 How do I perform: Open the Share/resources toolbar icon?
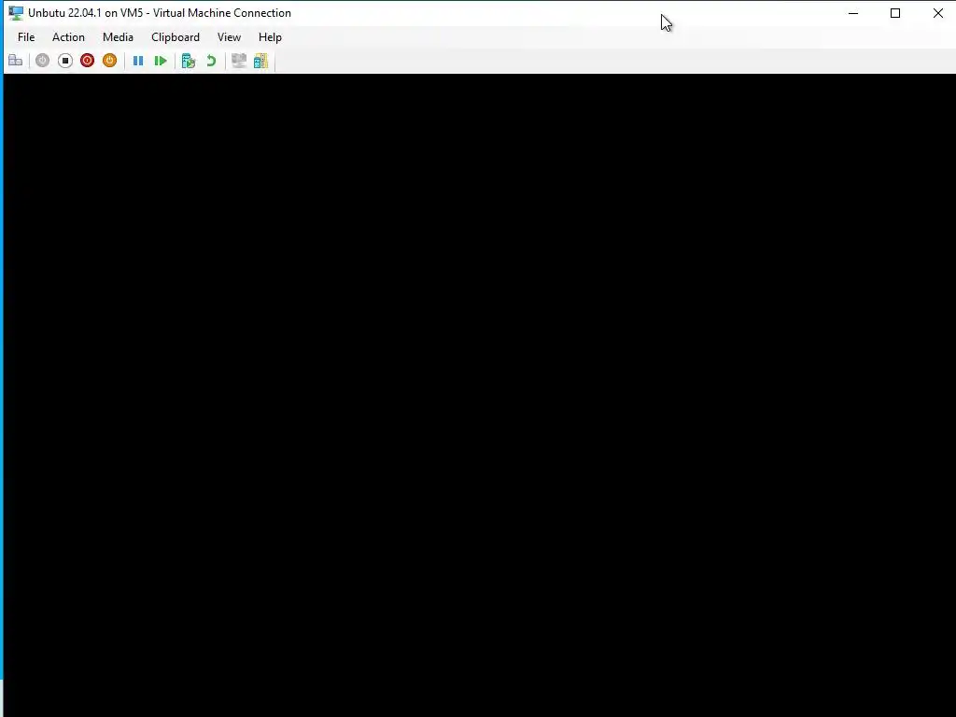[261, 61]
